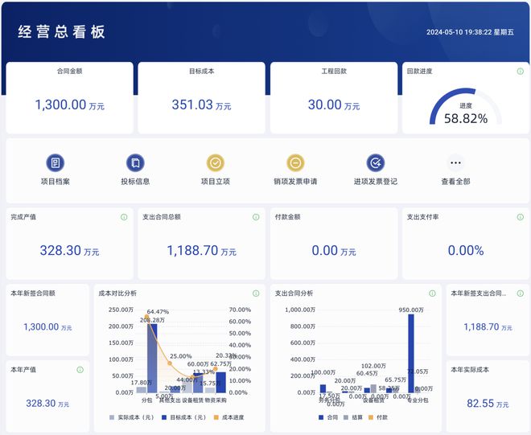Viewport: 531px width, 435px height.
Task: Click the 58.82% progress gauge
Action: coord(466,107)
